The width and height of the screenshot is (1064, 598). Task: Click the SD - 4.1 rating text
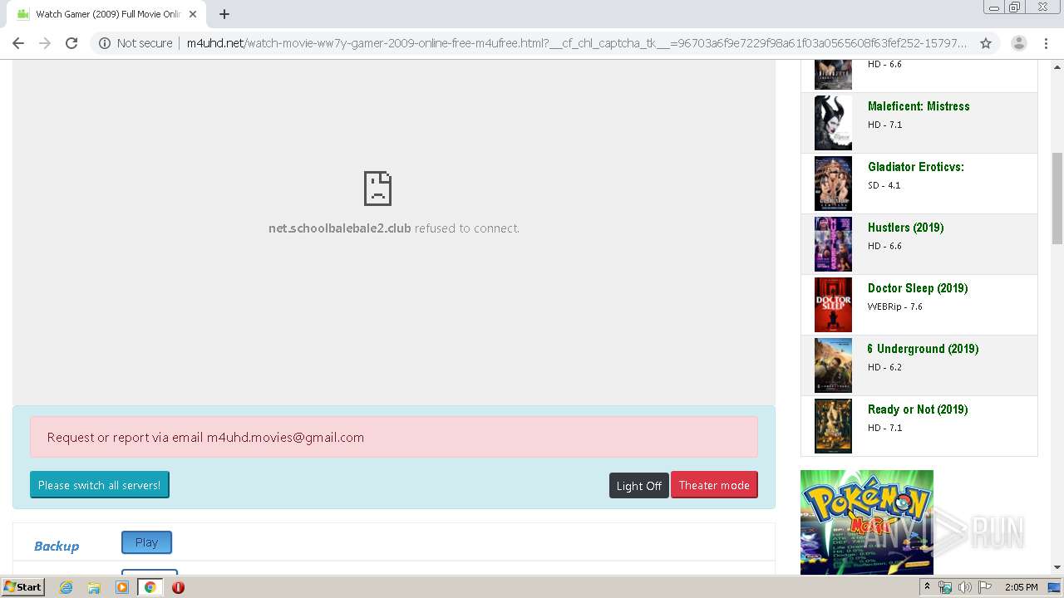click(x=884, y=185)
